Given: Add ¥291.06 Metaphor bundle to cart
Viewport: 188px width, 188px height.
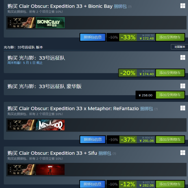Looking at the screenshot, I should click(170, 140).
